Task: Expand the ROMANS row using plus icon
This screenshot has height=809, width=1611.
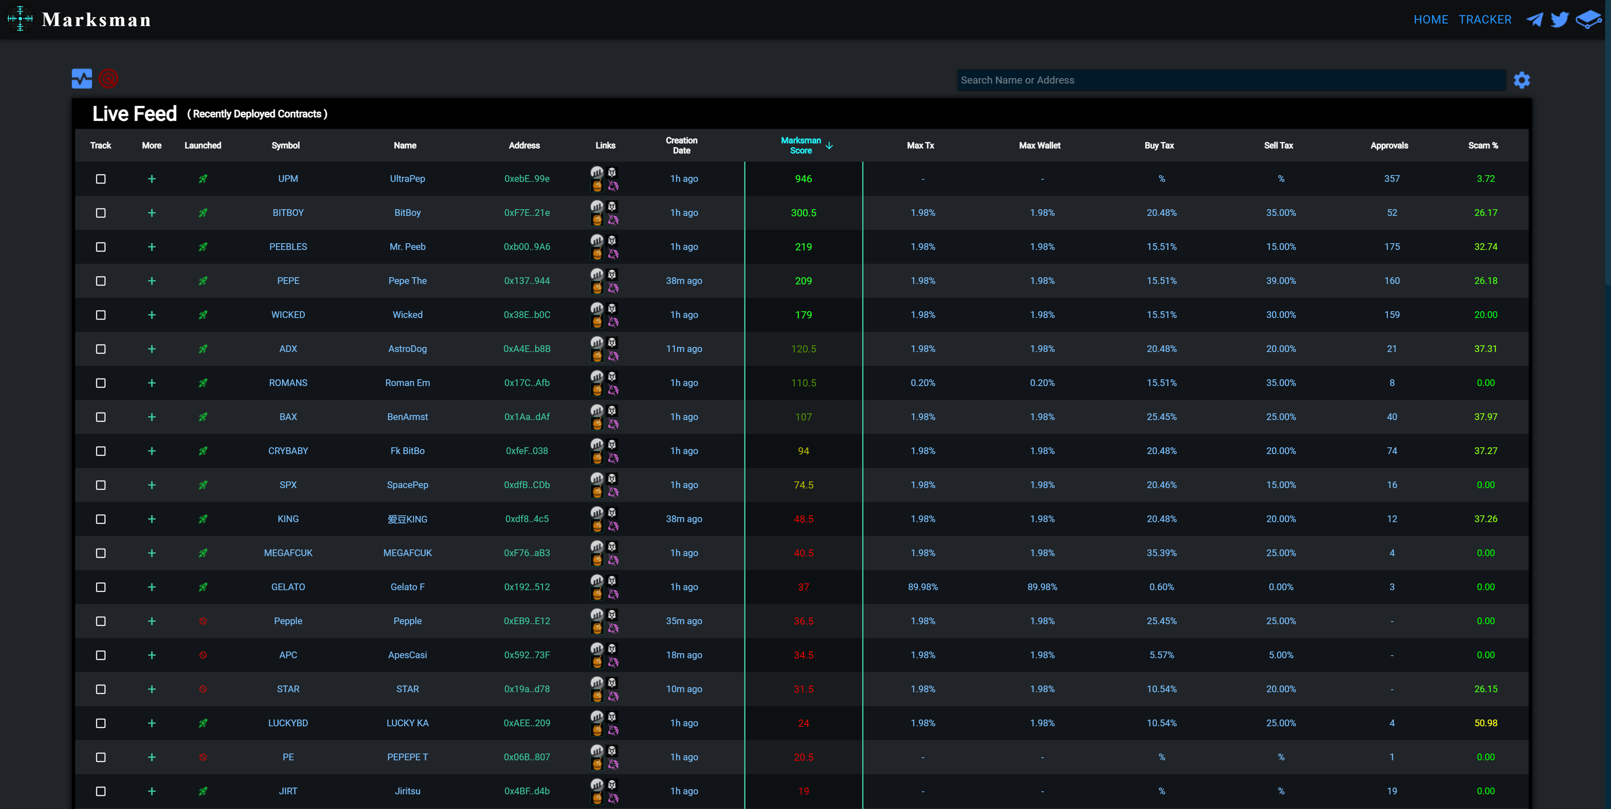Action: pyautogui.click(x=151, y=383)
